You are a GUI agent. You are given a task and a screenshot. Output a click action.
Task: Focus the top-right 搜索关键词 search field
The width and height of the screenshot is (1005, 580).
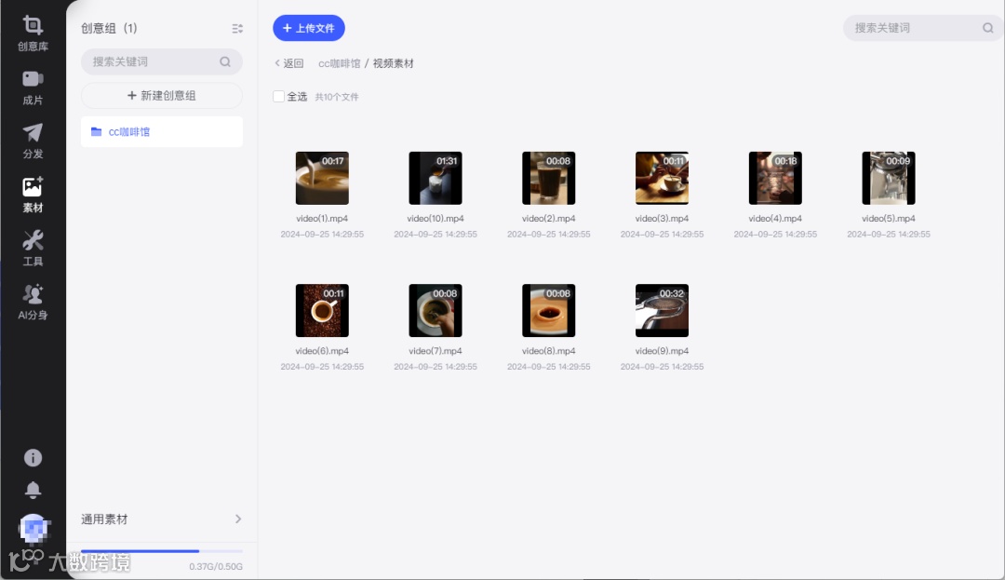(923, 28)
